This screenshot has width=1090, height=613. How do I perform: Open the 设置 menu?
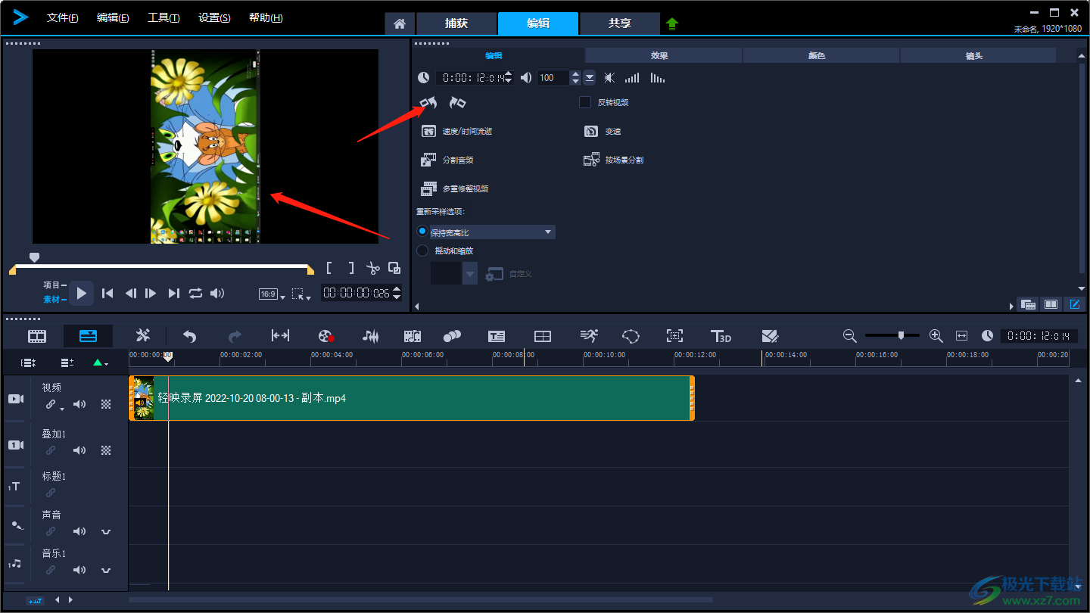click(214, 18)
